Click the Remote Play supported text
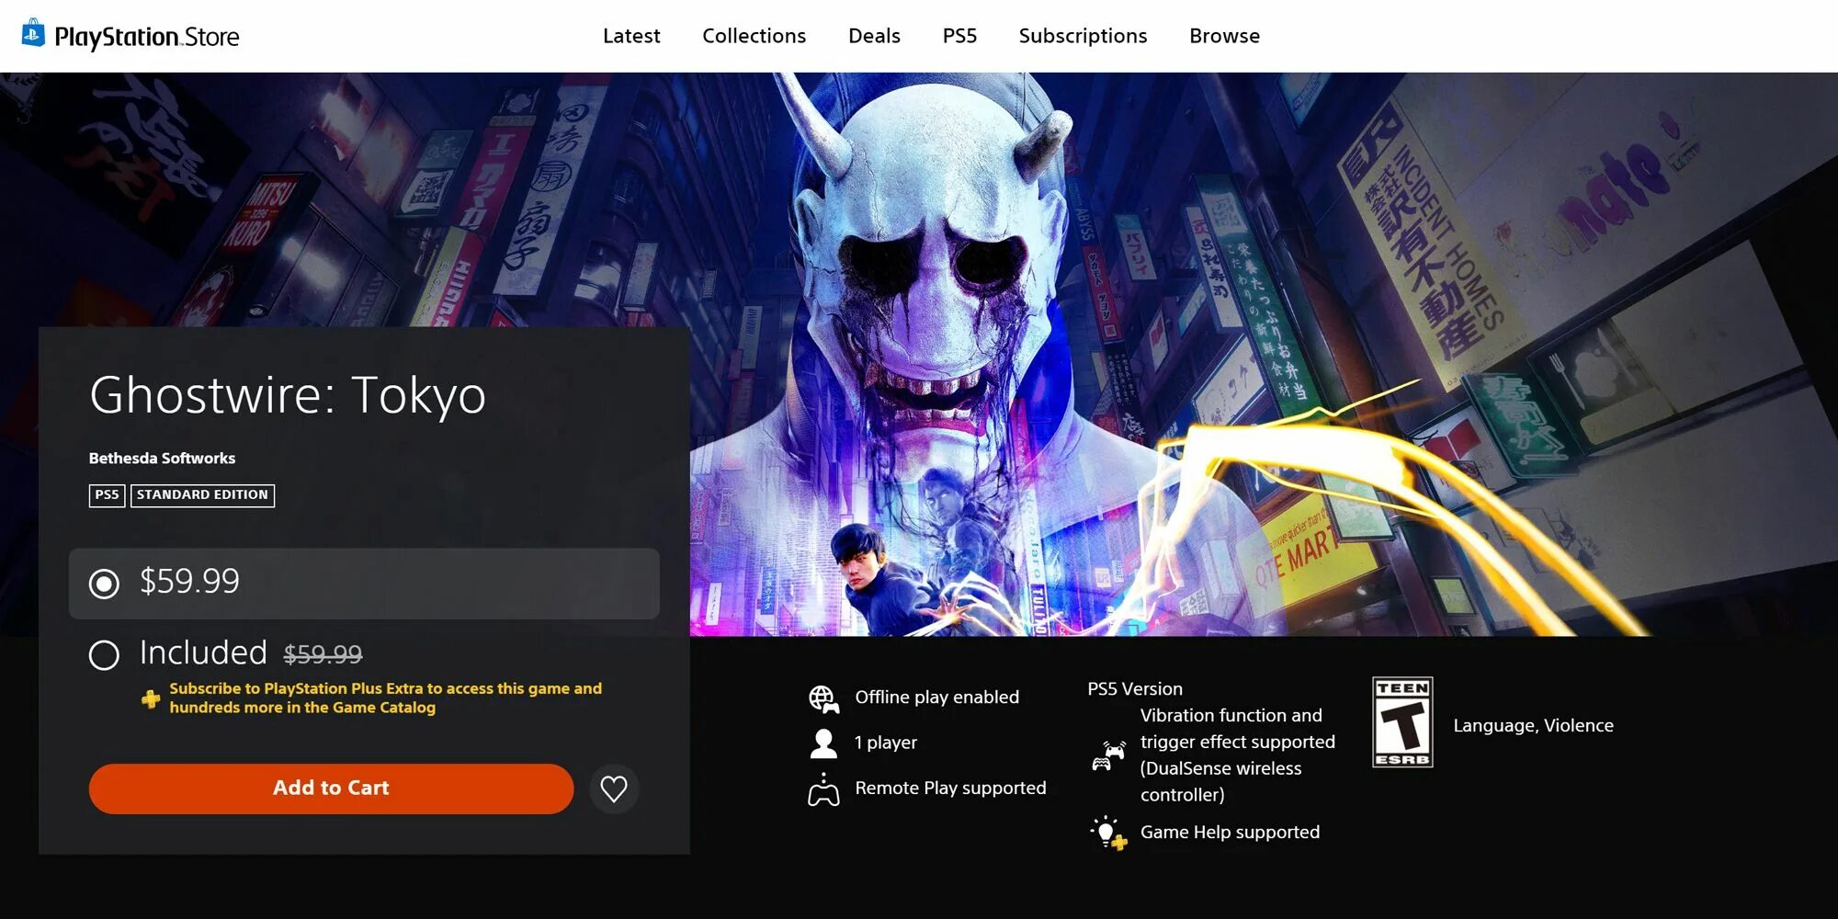The image size is (1838, 919). 950,788
